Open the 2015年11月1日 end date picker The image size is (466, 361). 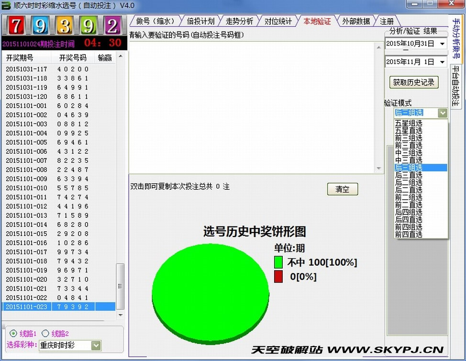[x=442, y=62]
